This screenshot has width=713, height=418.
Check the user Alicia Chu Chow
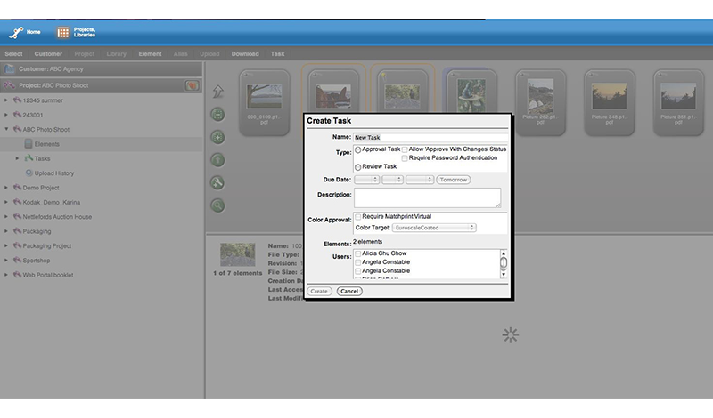(x=358, y=253)
